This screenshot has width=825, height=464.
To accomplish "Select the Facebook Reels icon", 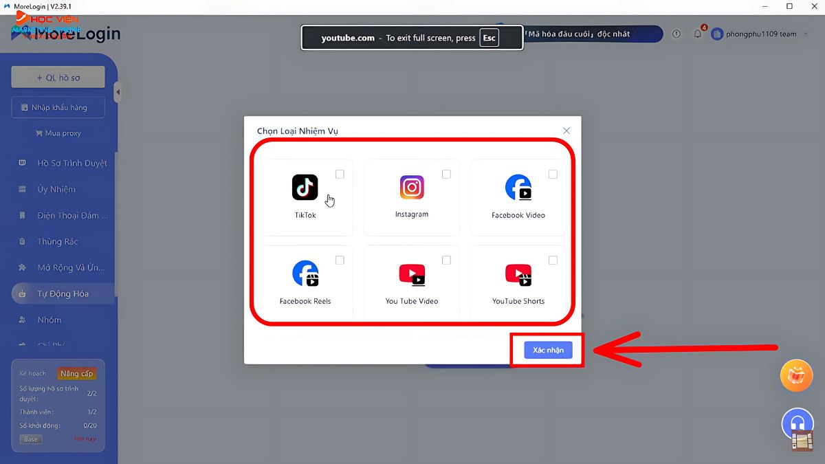I will (305, 274).
